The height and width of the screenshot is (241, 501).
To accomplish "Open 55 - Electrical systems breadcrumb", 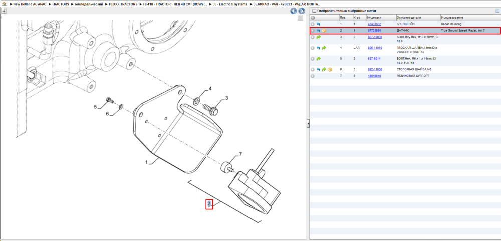I will (230, 4).
